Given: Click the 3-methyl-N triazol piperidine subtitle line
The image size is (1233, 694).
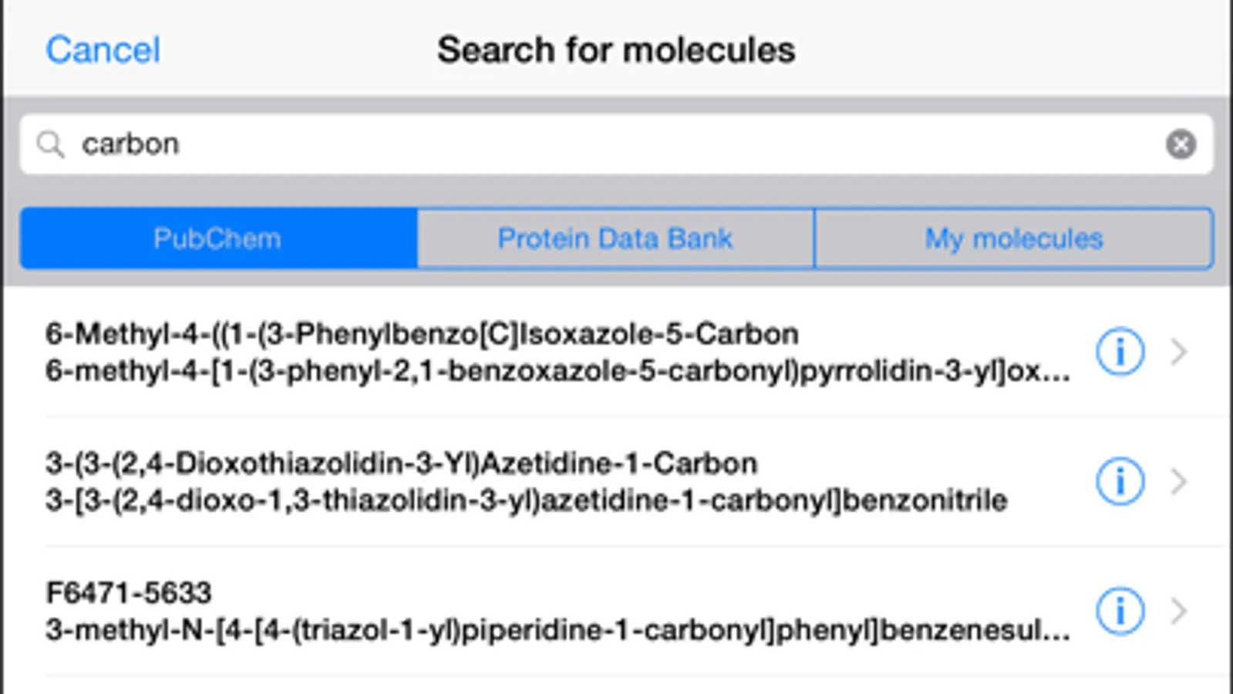Looking at the screenshot, I should 557,631.
